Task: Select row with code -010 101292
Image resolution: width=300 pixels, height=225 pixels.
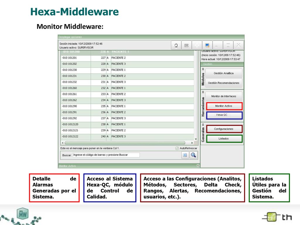Action: (127, 118)
